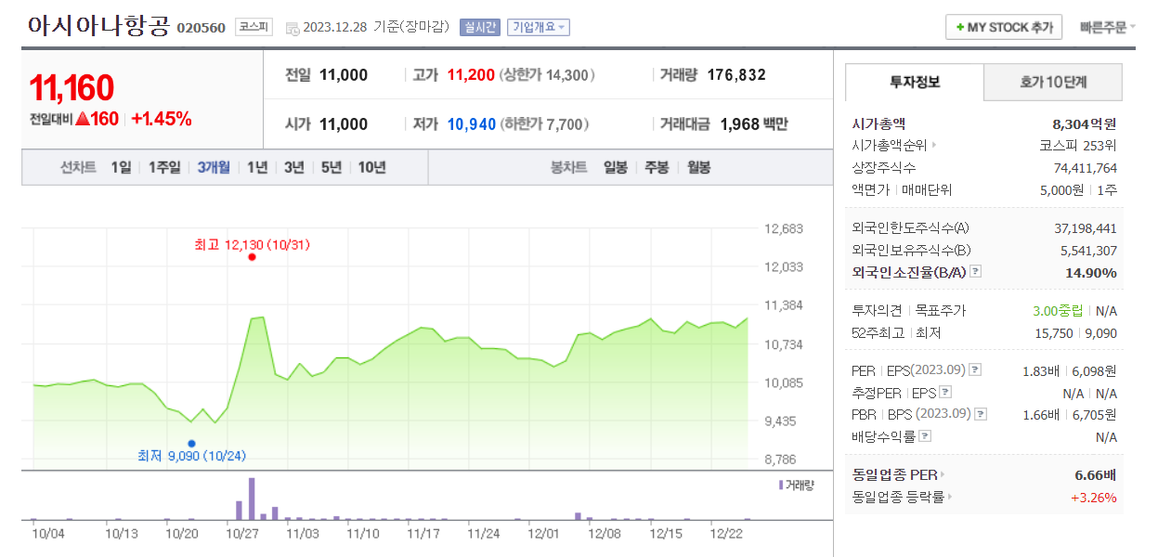The image size is (1158, 557).
Task: Click the 실시간 badge button
Action: coord(479,27)
